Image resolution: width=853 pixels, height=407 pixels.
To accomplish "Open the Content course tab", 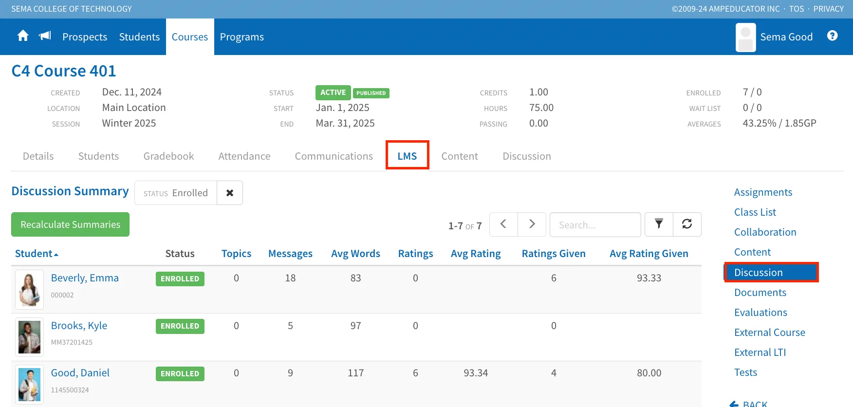I will (x=460, y=156).
